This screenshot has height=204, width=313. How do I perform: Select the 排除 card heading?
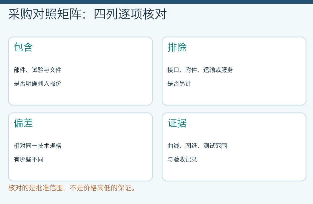click(177, 47)
